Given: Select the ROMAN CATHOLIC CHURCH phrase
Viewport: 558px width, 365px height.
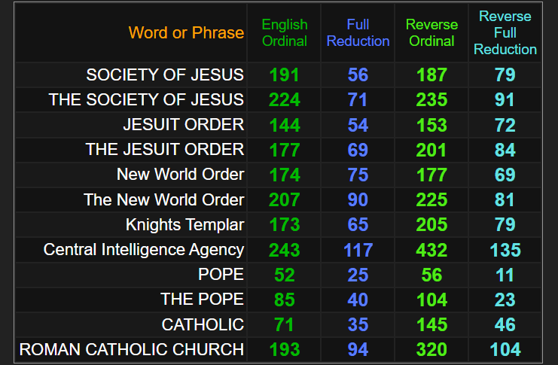Looking at the screenshot, I should (x=132, y=349).
